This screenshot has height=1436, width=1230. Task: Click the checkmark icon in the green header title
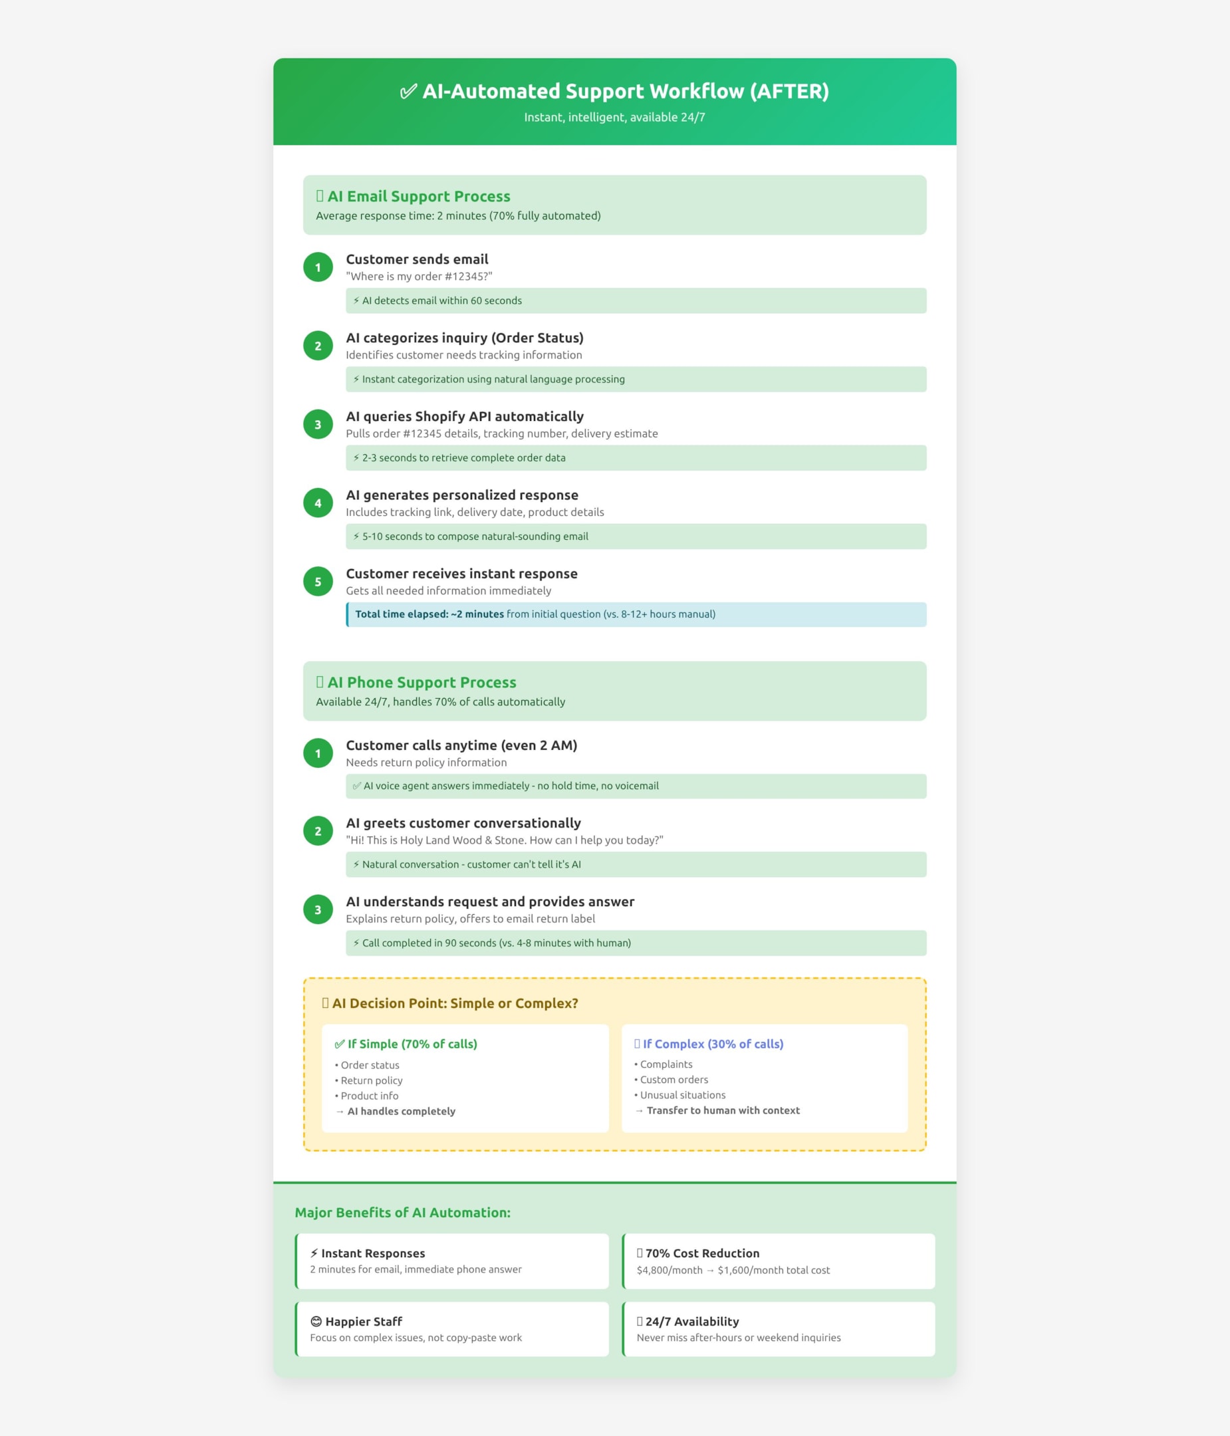[x=409, y=92]
